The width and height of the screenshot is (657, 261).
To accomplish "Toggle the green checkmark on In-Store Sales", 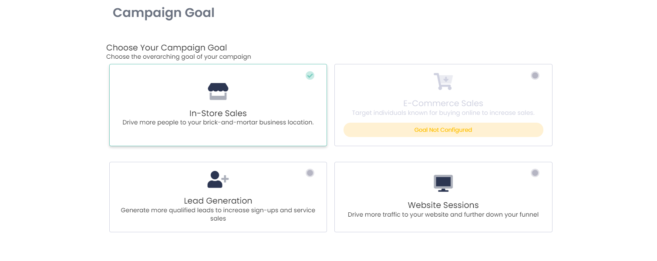I will tap(310, 75).
